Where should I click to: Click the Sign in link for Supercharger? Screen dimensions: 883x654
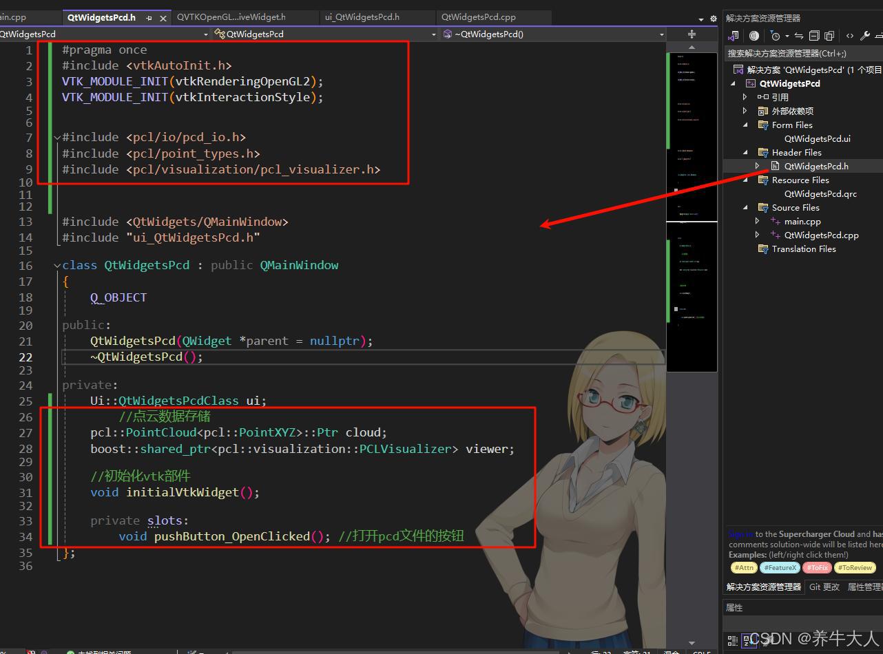pyautogui.click(x=740, y=534)
